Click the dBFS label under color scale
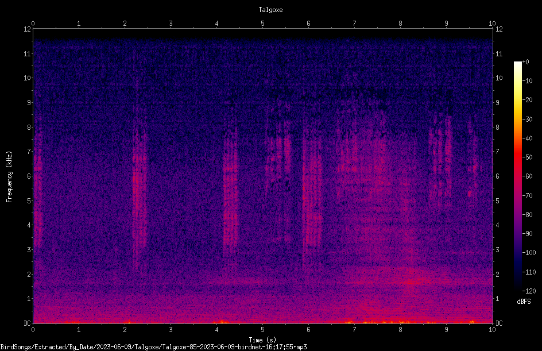Viewport: 542px width, 351px height. 524,302
